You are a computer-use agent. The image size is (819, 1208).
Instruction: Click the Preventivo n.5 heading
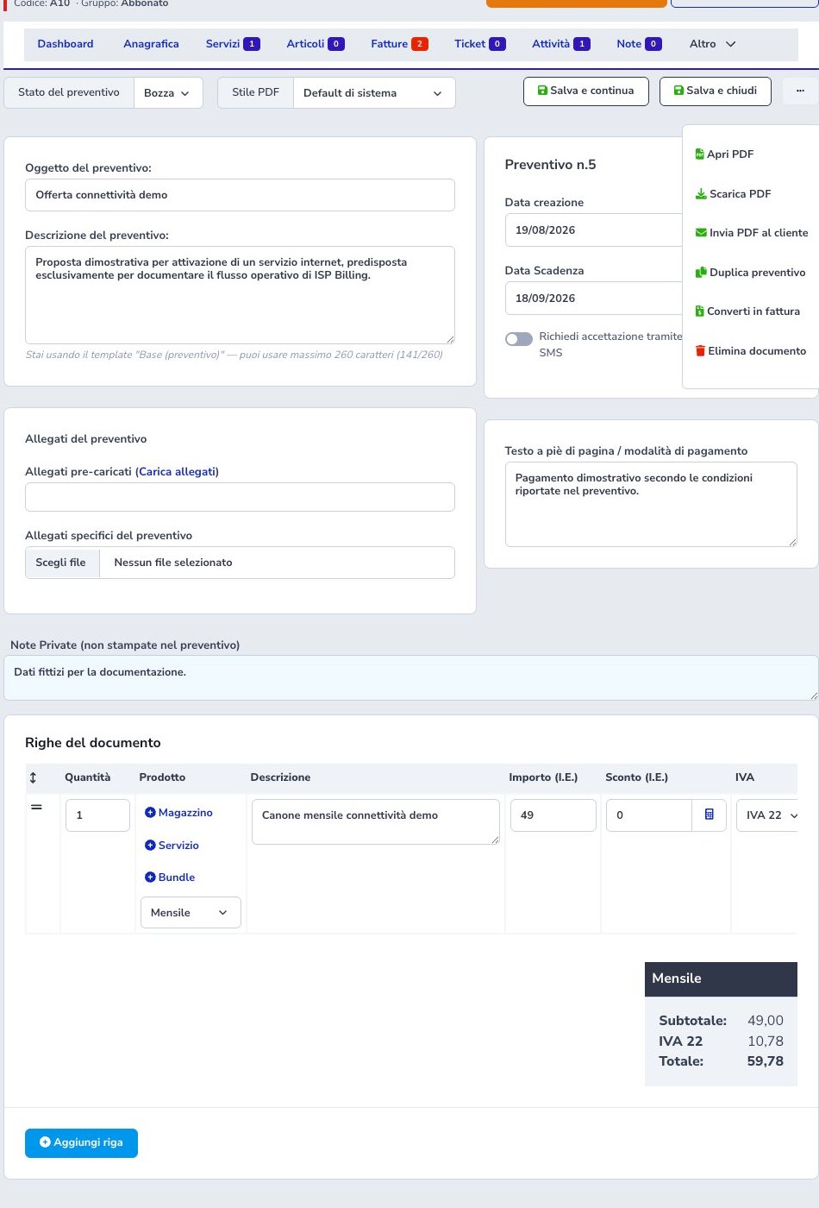click(x=550, y=165)
